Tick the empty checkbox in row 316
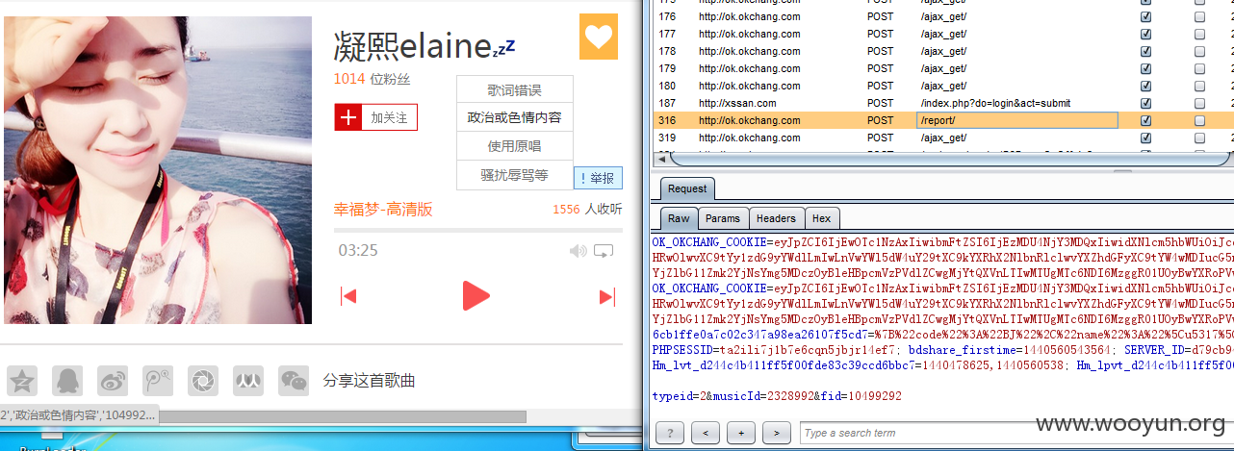Viewport: 1234px width, 451px height. pos(1199,121)
